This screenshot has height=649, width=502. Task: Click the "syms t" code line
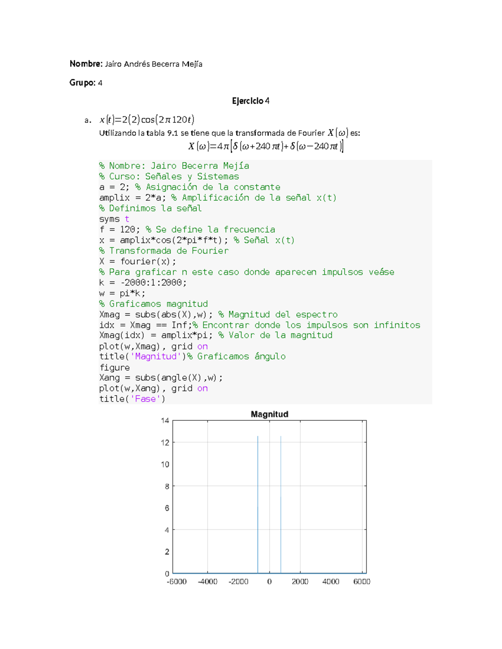tap(114, 219)
